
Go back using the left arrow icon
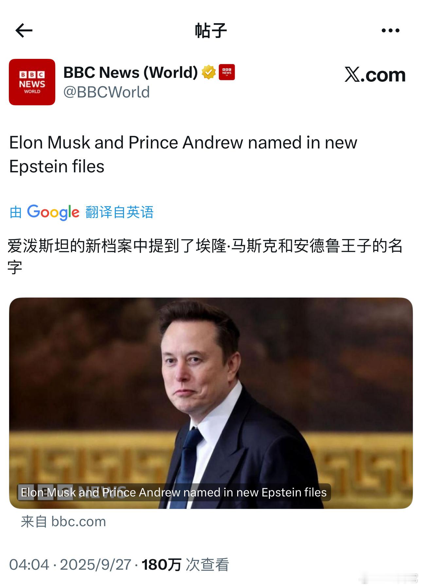click(x=24, y=31)
